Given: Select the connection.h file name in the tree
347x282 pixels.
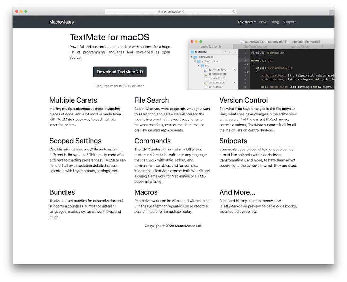Looking at the screenshot, I should pos(217,78).
